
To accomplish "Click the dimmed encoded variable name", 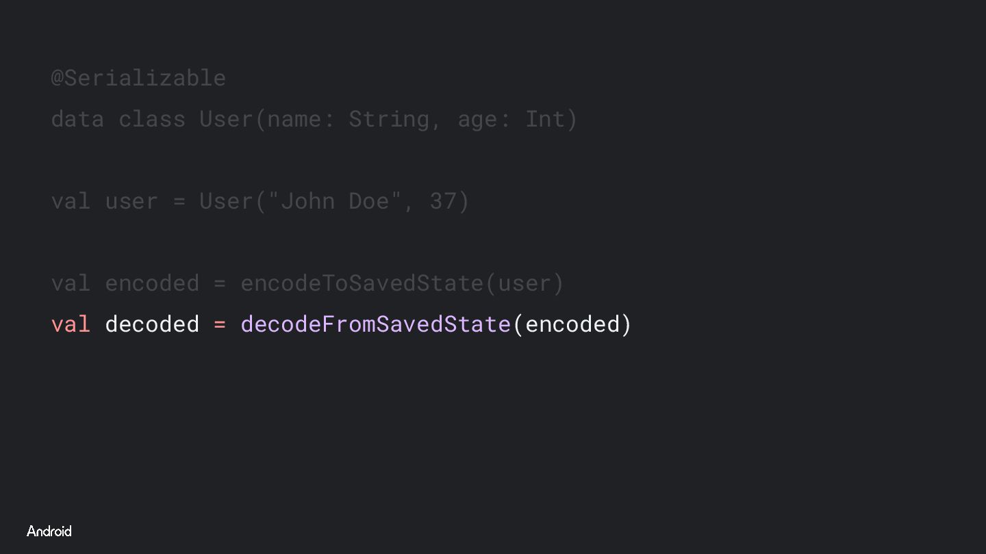I will point(152,283).
